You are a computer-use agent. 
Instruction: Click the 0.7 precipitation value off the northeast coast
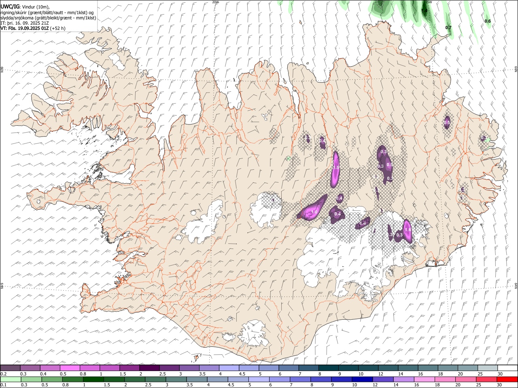click(x=448, y=27)
